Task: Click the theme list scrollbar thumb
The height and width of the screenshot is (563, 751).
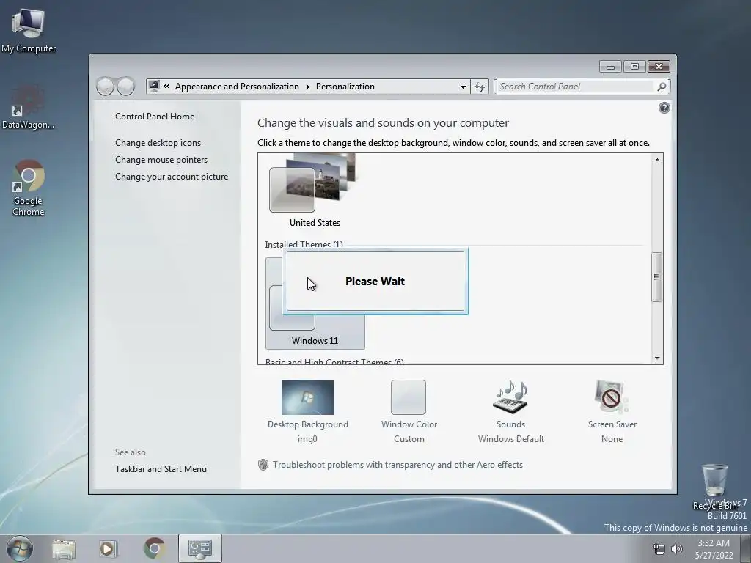Action: click(657, 277)
